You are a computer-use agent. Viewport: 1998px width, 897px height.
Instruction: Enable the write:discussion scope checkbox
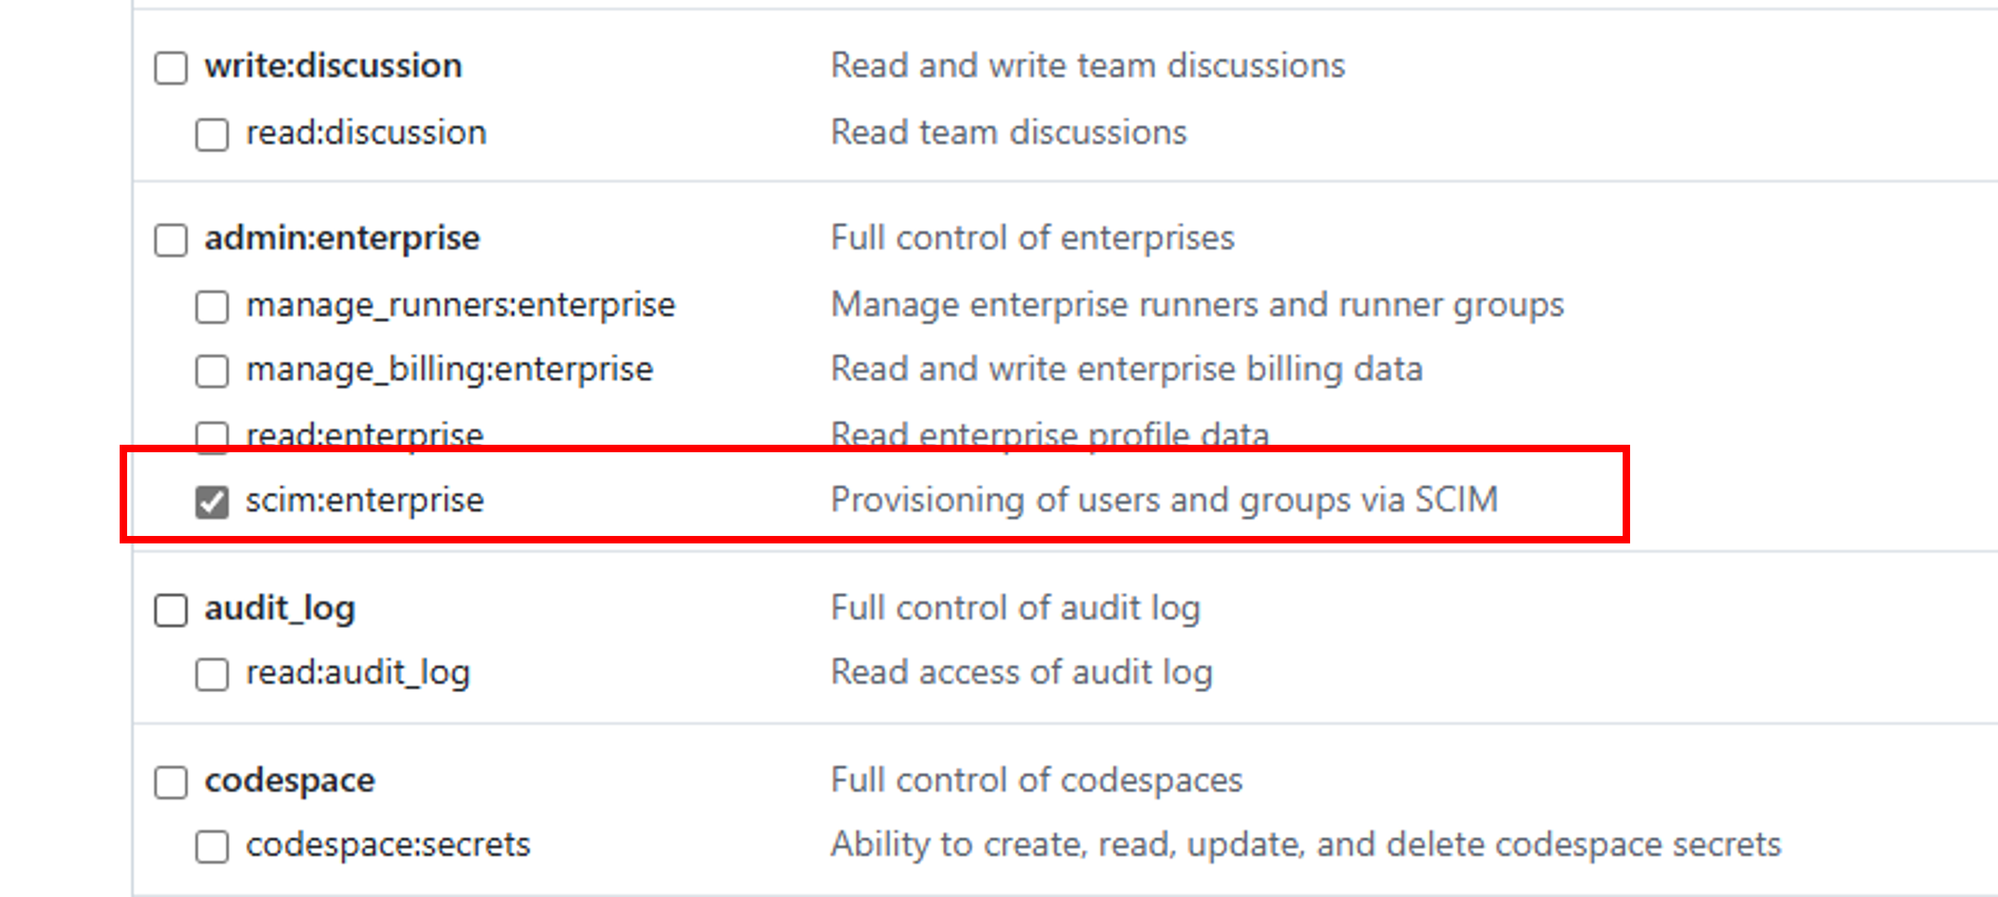click(x=170, y=67)
